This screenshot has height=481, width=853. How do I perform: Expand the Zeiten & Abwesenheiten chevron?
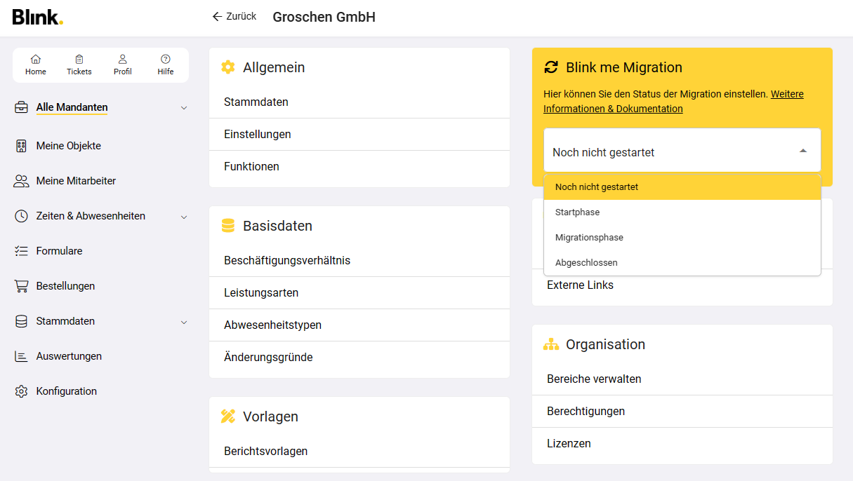point(184,217)
